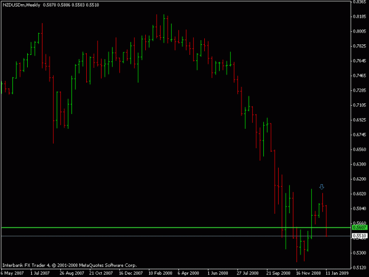Screen dimensions: 369x277
Task: Click the 0.6200 price axis label
Action: (360, 179)
